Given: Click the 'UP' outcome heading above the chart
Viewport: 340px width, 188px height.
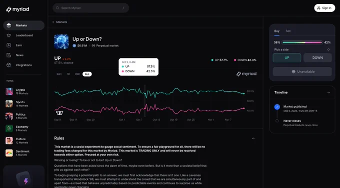Looking at the screenshot, I should pos(57,58).
